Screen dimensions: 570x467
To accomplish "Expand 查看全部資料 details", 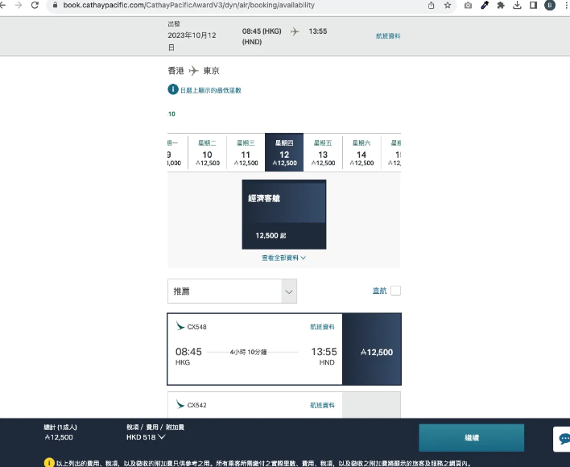I will (x=283, y=258).
